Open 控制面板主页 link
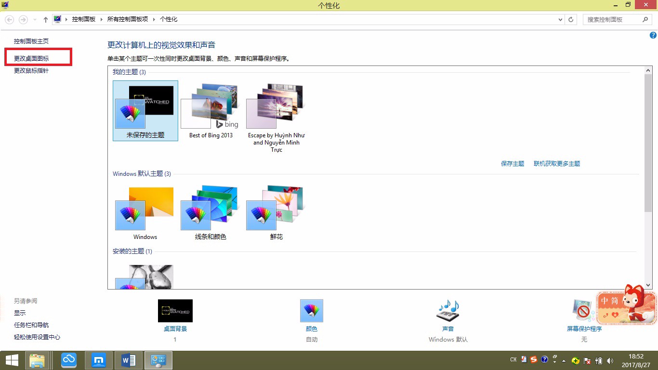 [x=31, y=41]
